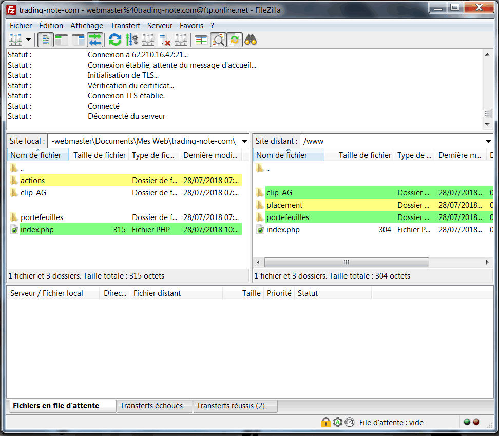
Task: Click local actions folder icon
Action: coord(14,181)
